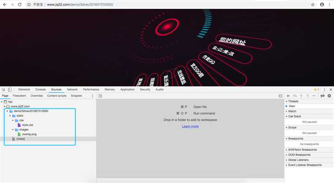This screenshot has height=183, width=334.
Task: Collapse the Threads section
Action: coord(287,101)
